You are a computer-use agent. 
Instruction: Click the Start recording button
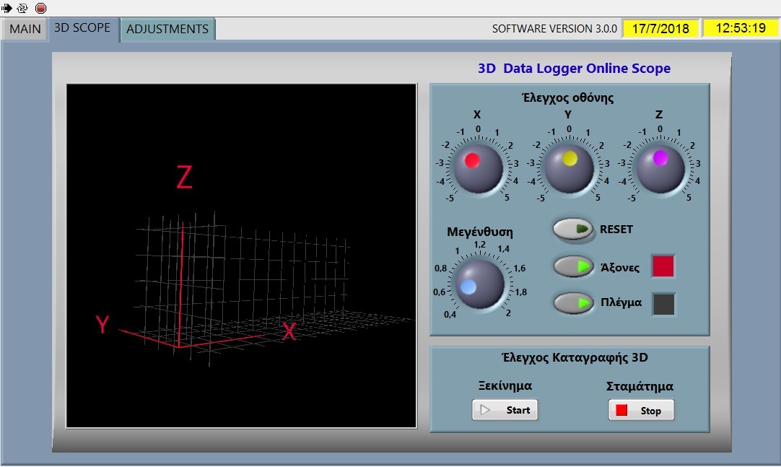click(505, 410)
